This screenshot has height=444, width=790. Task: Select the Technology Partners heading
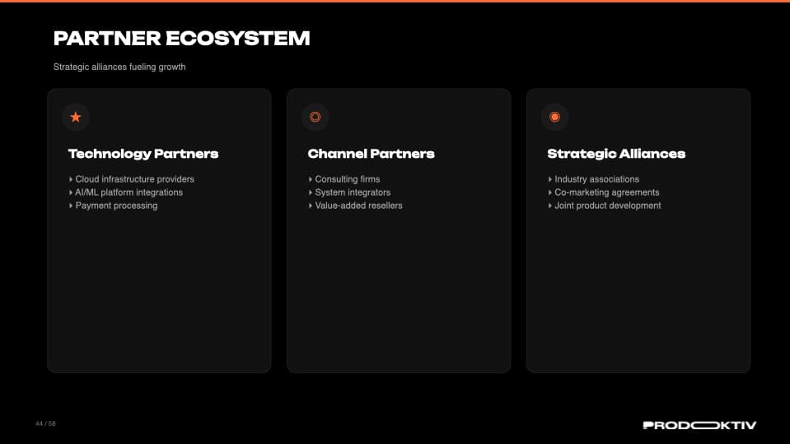coord(143,154)
